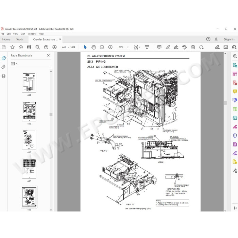The width and height of the screenshot is (238, 238).
Task: Click the document vertical scrollbar handle
Action: coord(225,103)
